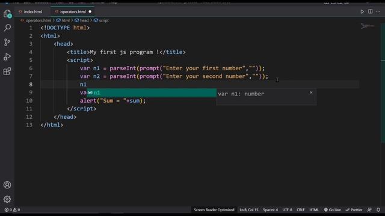Click the opening <head> tag
385x216 pixels.
click(x=63, y=44)
